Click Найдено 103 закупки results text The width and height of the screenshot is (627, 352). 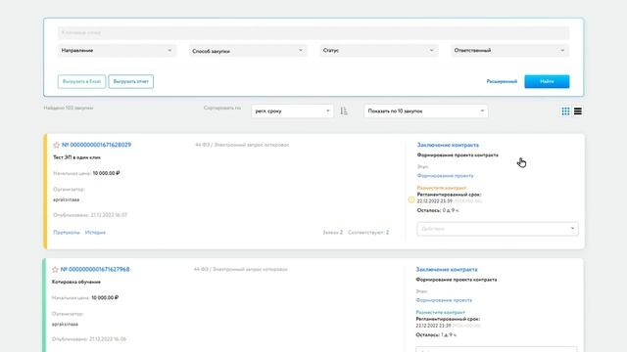click(69, 108)
